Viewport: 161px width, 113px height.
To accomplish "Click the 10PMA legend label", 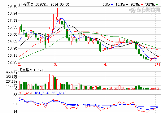I will (x=120, y=4).
